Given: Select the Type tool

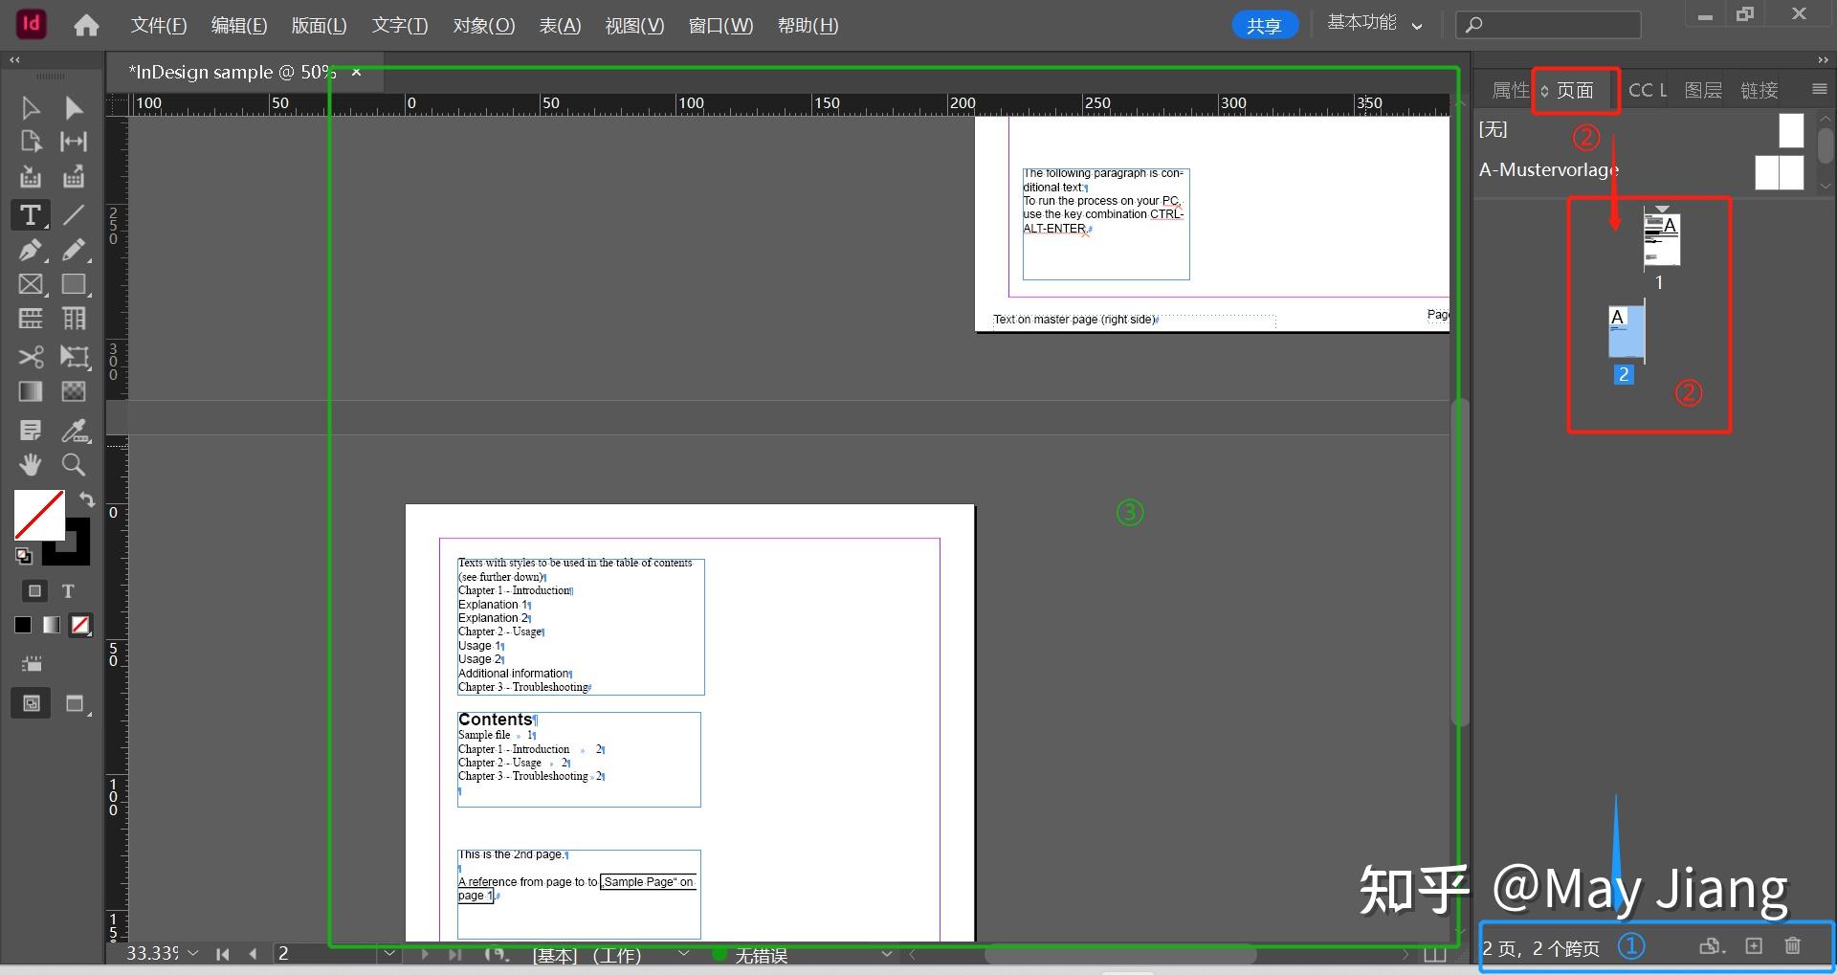Looking at the screenshot, I should 30,215.
